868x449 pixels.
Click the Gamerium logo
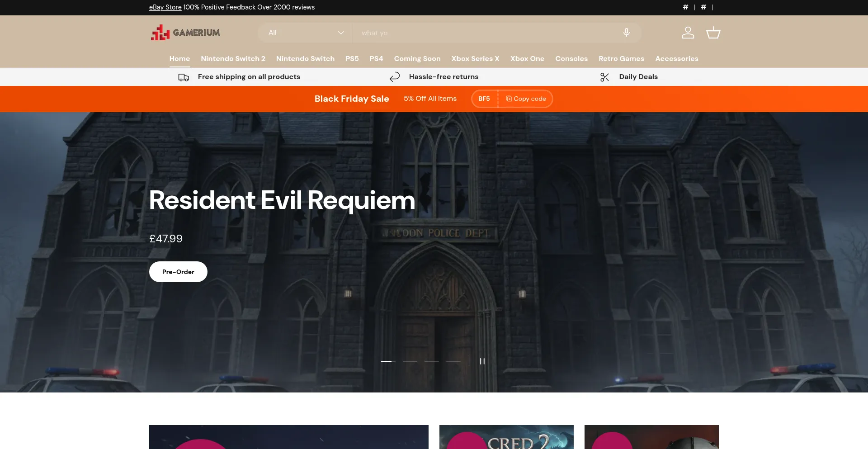185,32
